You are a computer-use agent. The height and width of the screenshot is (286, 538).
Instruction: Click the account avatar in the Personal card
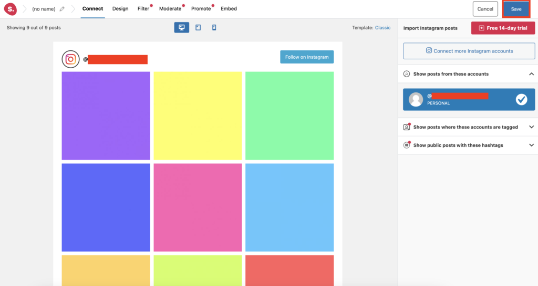tap(416, 100)
